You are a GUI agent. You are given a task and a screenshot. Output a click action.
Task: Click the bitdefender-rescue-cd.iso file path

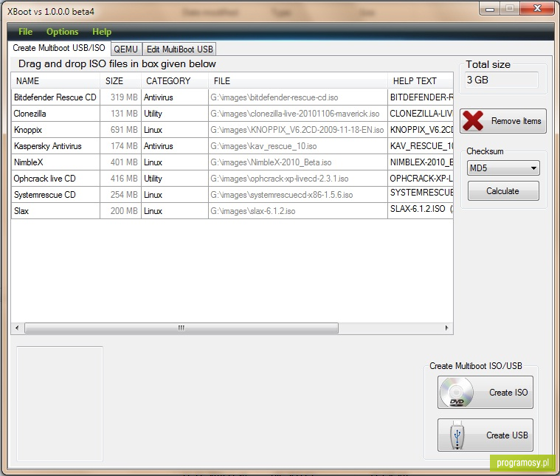tap(298, 97)
